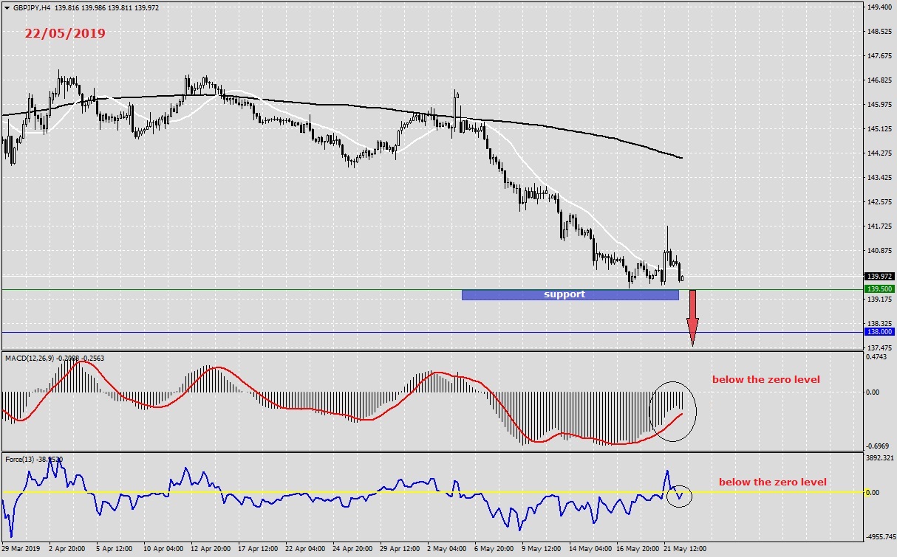Click the 140.875 price axis label
The image size is (897, 557).
[879, 250]
